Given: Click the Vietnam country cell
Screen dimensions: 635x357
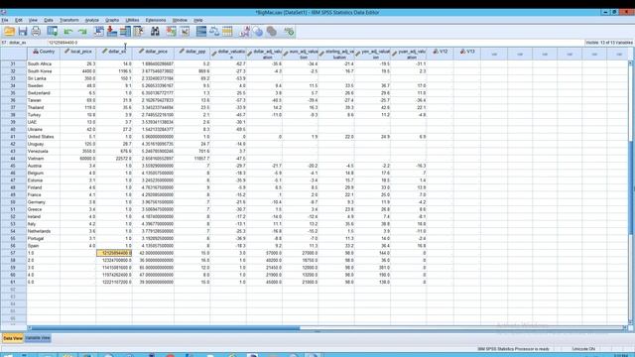Looking at the screenshot, I should click(44, 159).
